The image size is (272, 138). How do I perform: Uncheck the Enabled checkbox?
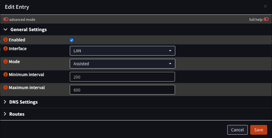coord(72,40)
